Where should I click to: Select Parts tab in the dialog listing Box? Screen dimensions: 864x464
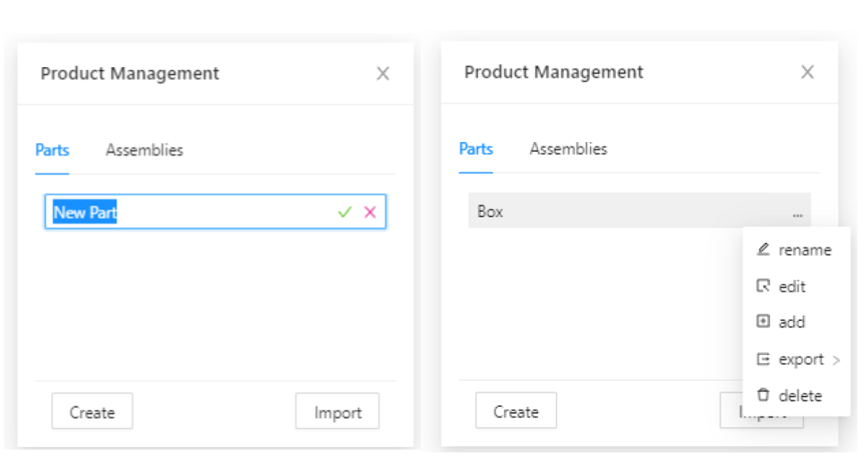click(475, 149)
